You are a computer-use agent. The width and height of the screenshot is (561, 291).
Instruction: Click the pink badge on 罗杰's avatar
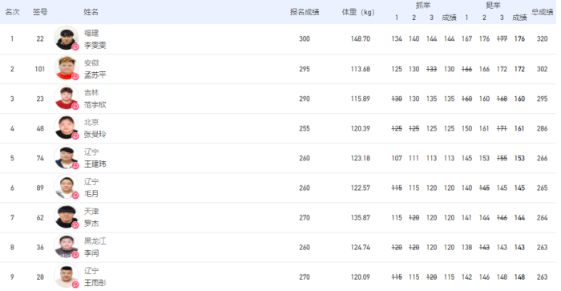point(75,225)
